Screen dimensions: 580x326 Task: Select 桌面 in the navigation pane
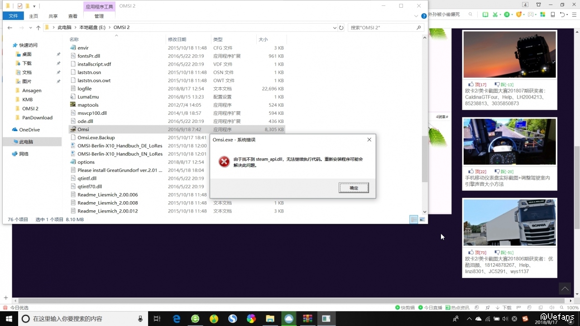click(x=27, y=54)
